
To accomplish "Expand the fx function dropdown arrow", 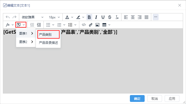I will click(x=13, y=25).
